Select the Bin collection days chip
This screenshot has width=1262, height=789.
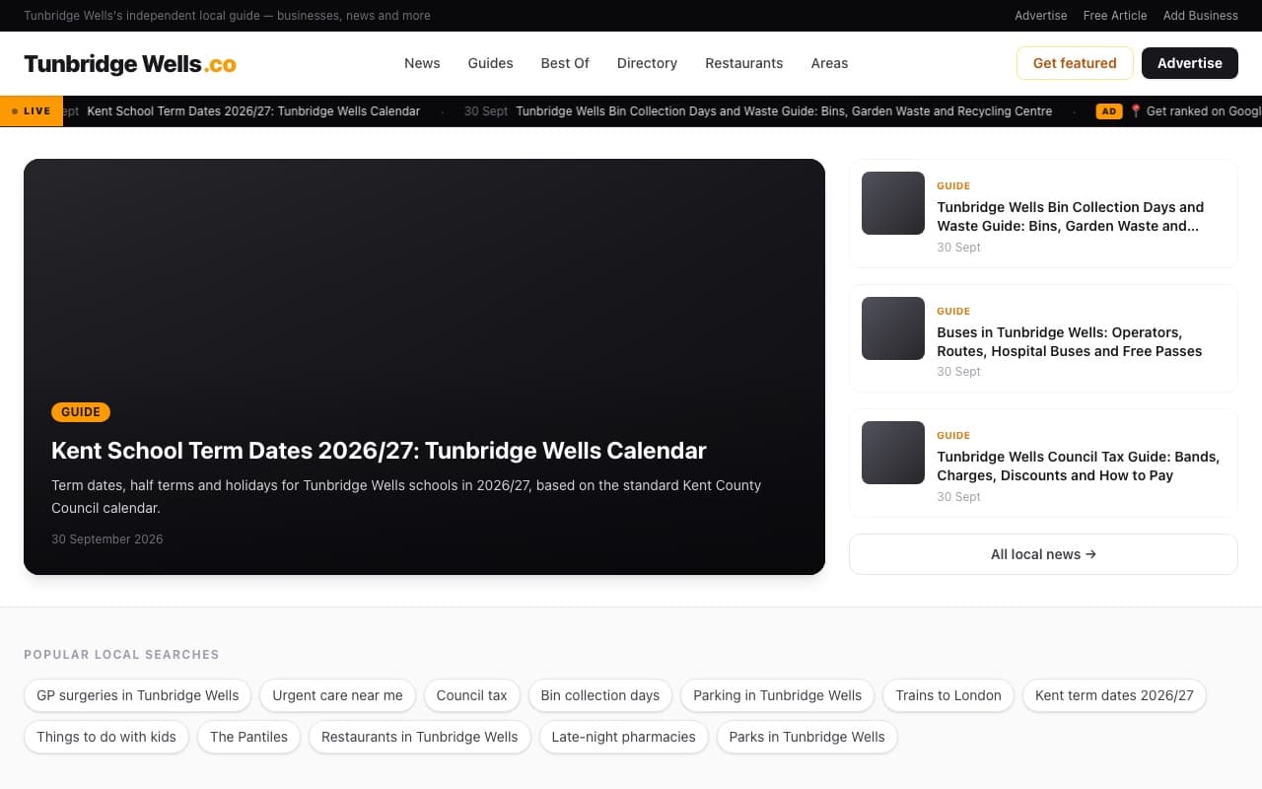tap(600, 695)
